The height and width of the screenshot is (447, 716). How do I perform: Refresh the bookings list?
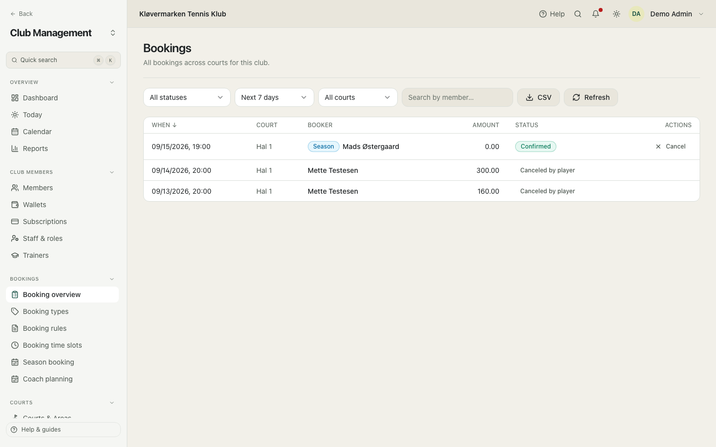coord(591,97)
